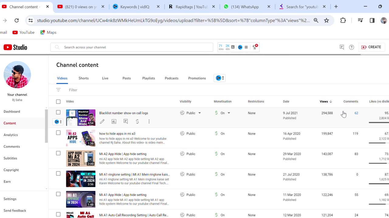Open the YouTube bookmark
Image resolution: width=389 pixels, height=218 pixels.
[23, 32]
